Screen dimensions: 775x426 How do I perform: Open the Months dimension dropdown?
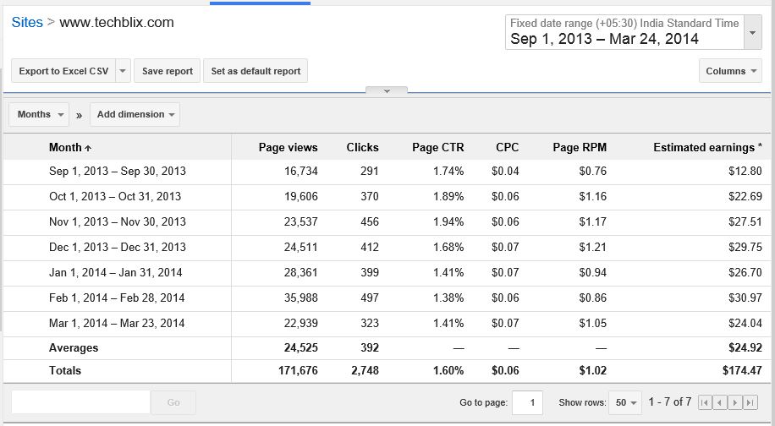pos(39,114)
